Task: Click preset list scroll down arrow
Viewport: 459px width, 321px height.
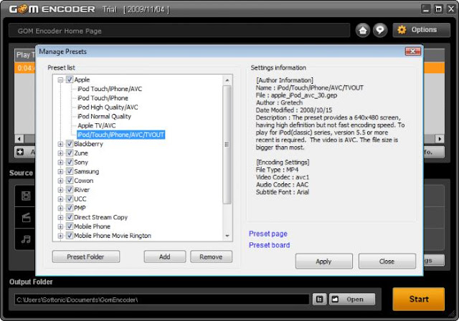Action: [x=227, y=236]
